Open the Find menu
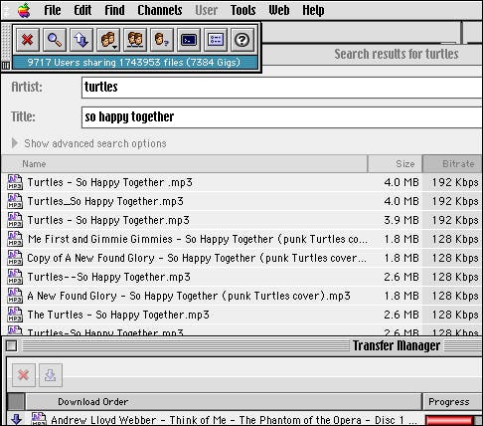Screen dimensions: 483x426 tap(114, 10)
